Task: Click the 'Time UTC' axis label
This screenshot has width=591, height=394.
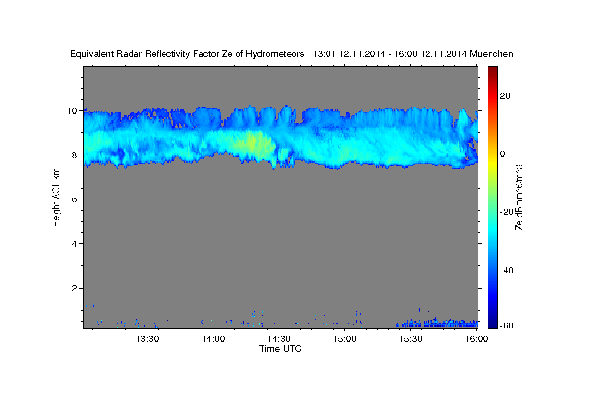Action: (280, 349)
